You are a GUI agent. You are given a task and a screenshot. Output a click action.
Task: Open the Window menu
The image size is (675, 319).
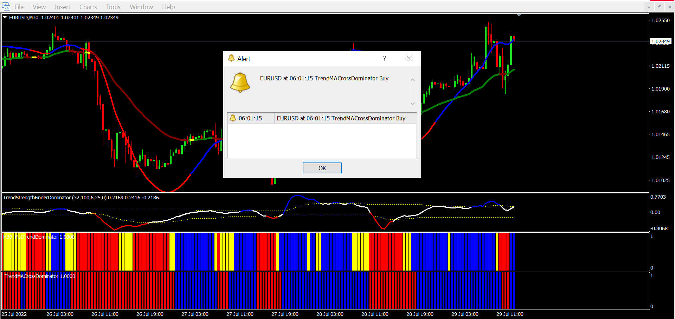(x=141, y=7)
